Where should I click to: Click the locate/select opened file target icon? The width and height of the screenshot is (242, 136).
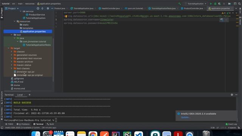coord(38,8)
